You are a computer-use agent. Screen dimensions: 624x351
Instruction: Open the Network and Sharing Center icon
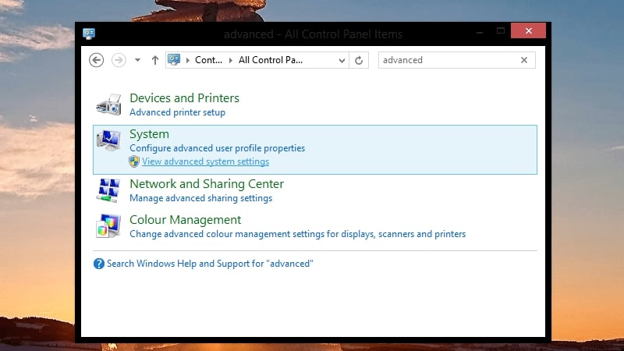click(x=108, y=190)
